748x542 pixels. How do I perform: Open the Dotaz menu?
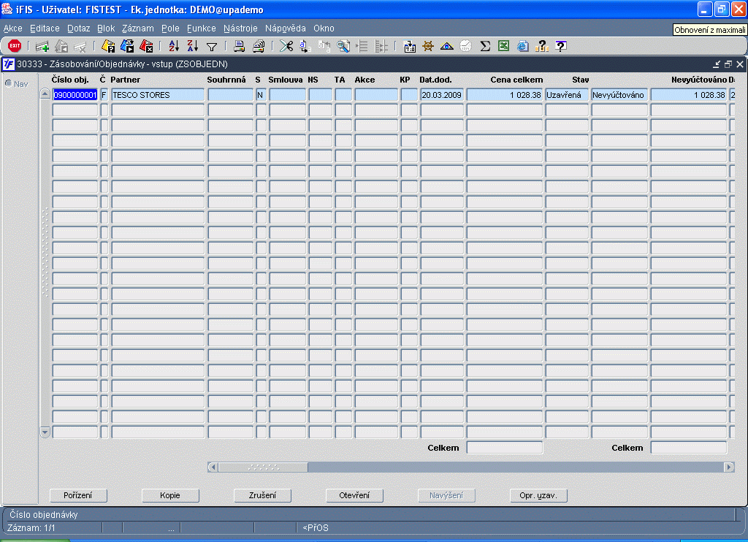(x=79, y=28)
